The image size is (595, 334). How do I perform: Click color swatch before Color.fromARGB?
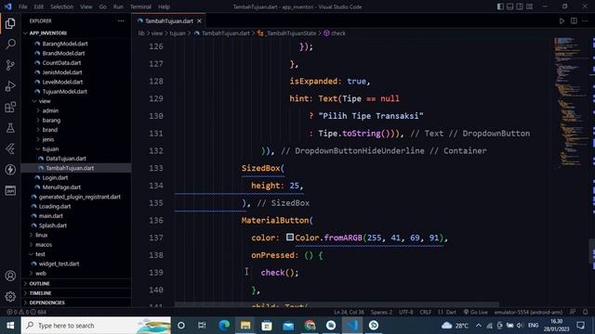(290, 238)
